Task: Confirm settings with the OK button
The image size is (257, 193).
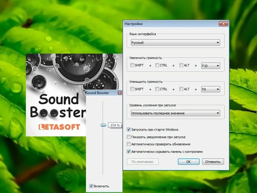Action: tap(189, 162)
